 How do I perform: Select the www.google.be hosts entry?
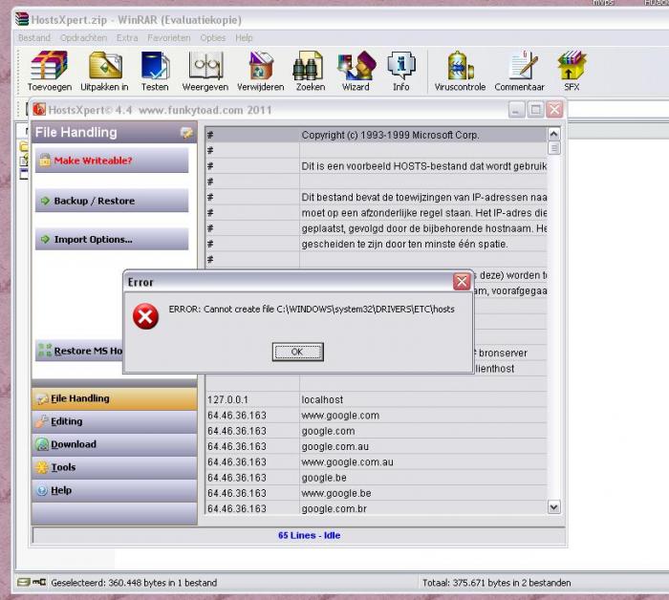[377, 493]
